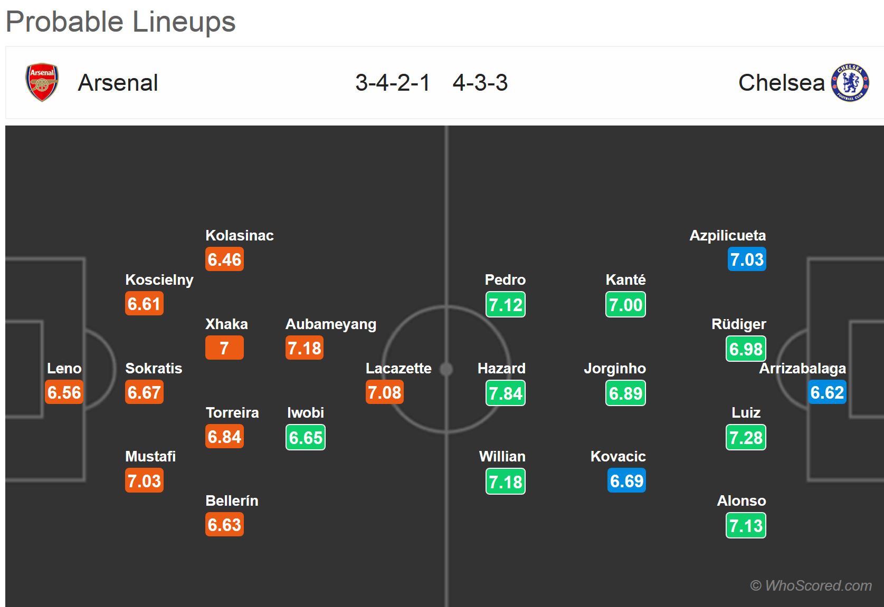
Task: Select Leno's 6.56 rating badge
Action: 64,392
